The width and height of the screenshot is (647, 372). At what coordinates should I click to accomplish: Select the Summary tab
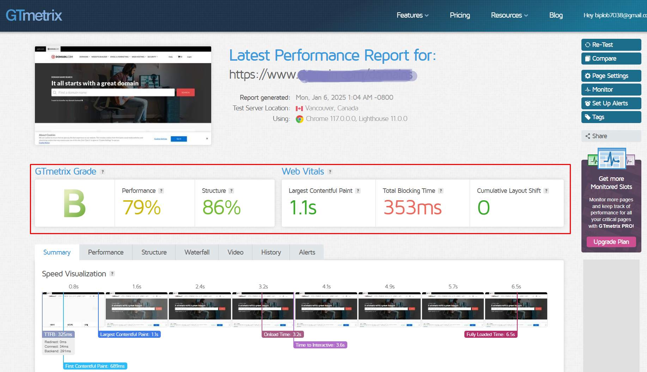[x=57, y=252]
